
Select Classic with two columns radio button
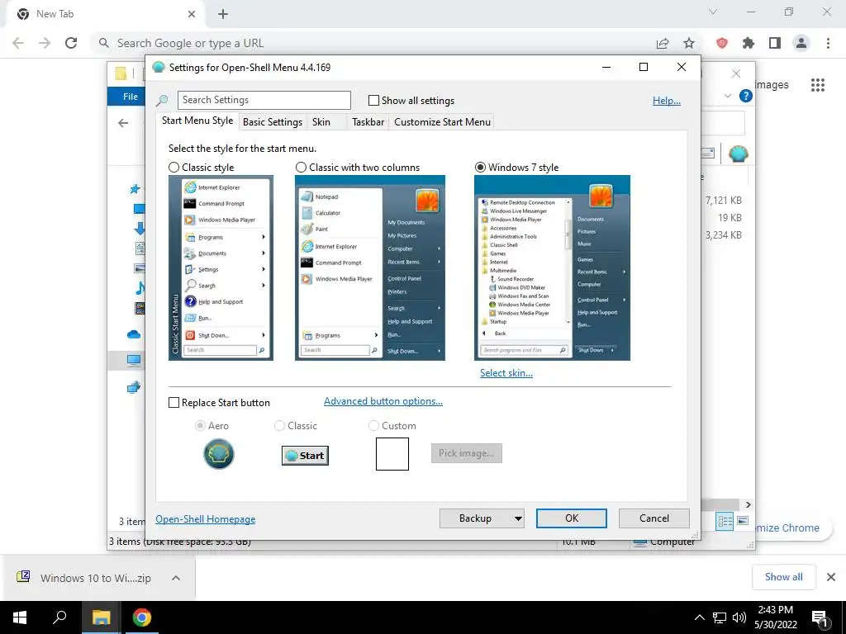pyautogui.click(x=301, y=168)
